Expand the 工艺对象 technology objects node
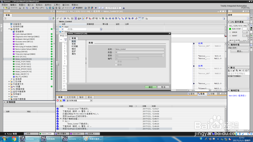The width and height of the screenshot is (253, 142). [9, 81]
